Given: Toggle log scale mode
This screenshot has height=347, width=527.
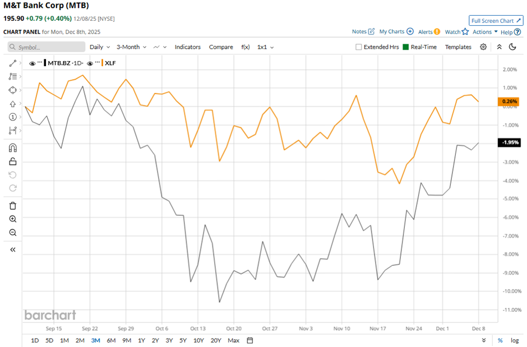Looking at the screenshot, I should click(515, 340).
